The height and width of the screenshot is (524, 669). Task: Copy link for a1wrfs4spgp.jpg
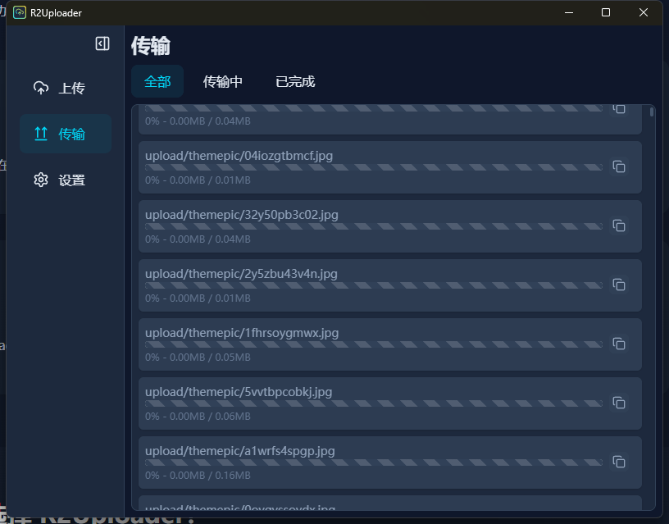619,462
